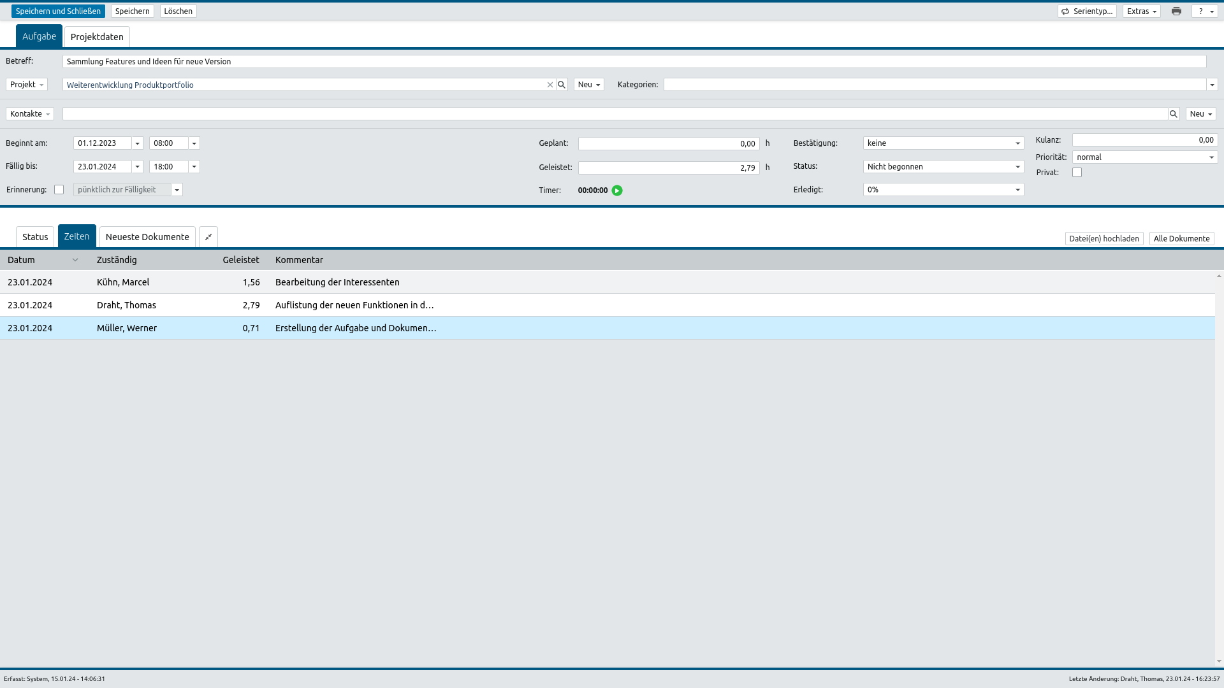Switch to the Projektdaten tab
The height and width of the screenshot is (688, 1224).
97,37
